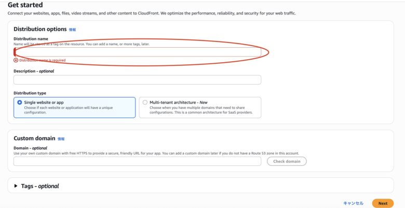Choose the Multi-tenant architecture radio button

click(x=145, y=103)
